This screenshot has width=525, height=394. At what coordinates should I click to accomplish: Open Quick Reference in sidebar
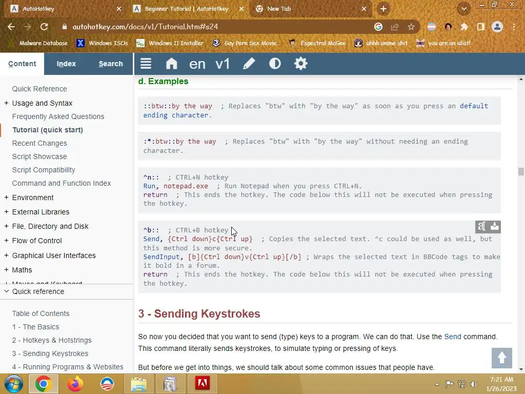coord(39,89)
